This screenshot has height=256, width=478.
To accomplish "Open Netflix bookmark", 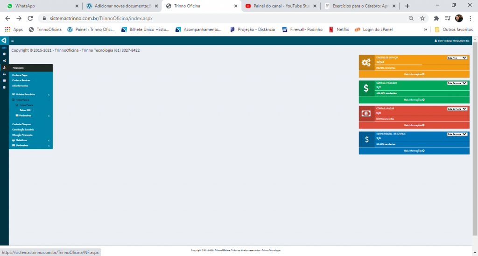I will point(339,29).
